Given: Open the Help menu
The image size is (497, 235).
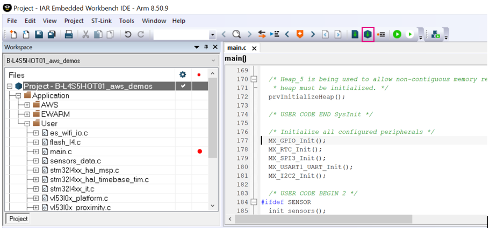Looking at the screenshot, I should tap(179, 21).
